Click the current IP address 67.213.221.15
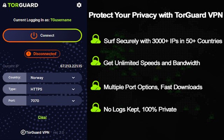 (71, 66)
